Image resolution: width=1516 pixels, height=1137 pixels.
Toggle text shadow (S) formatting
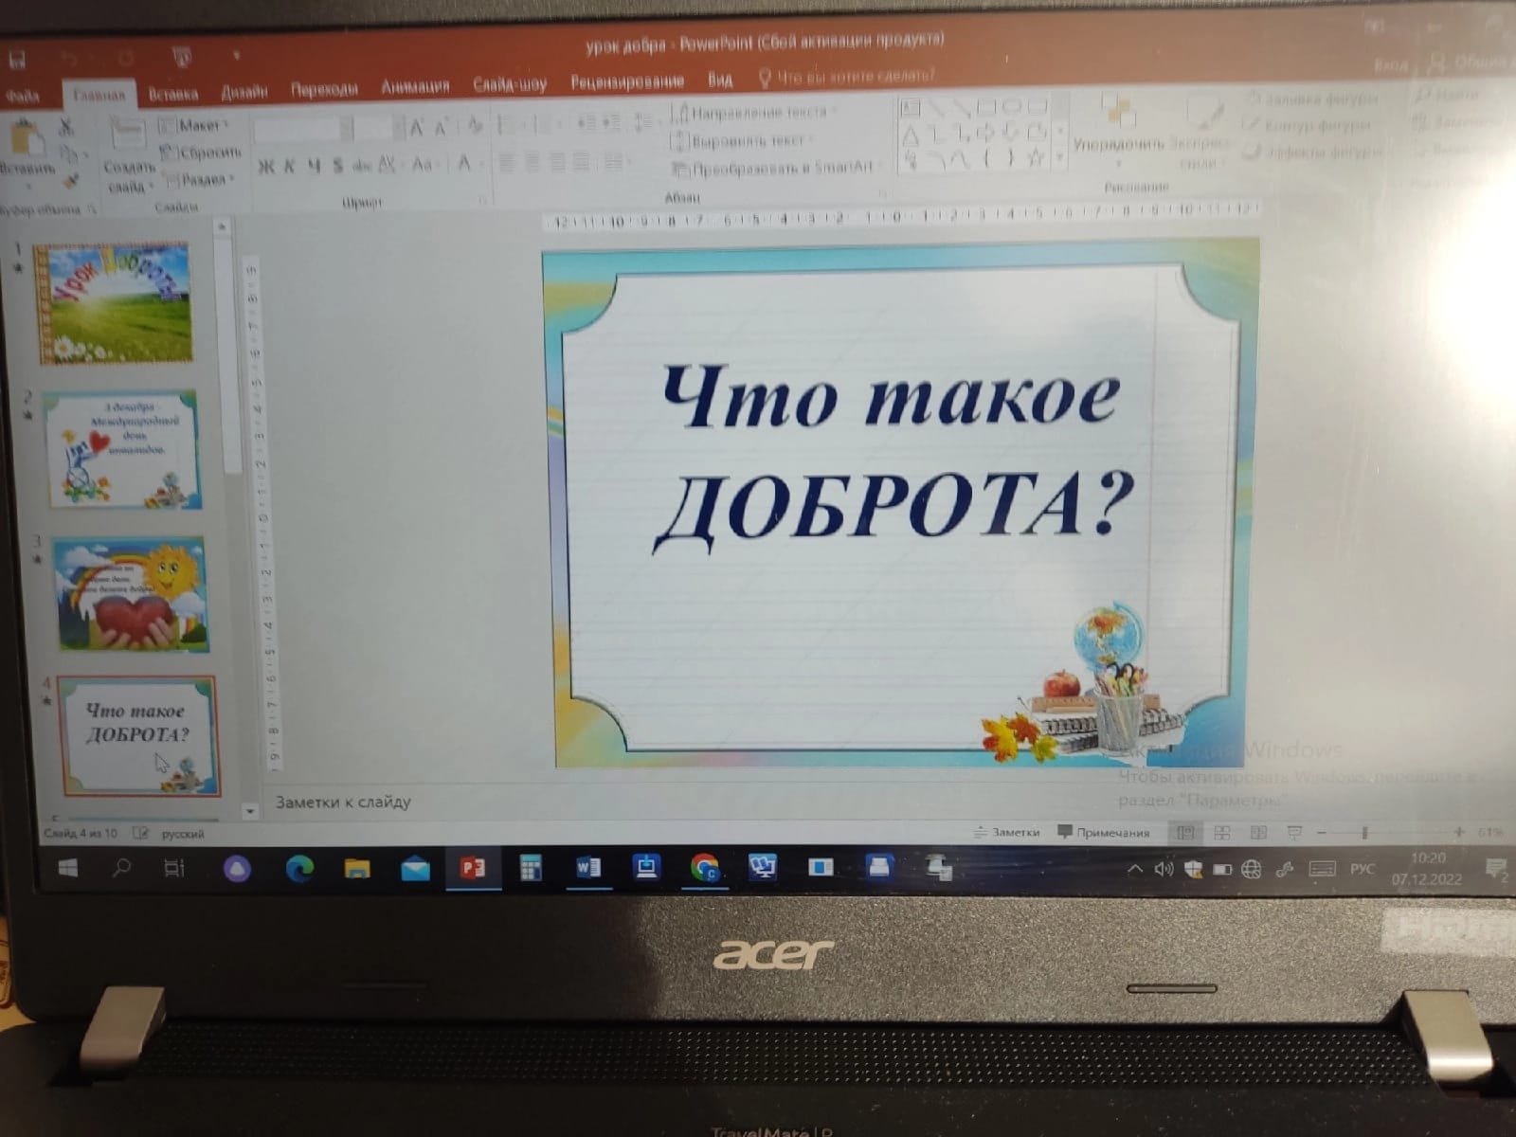point(337,167)
